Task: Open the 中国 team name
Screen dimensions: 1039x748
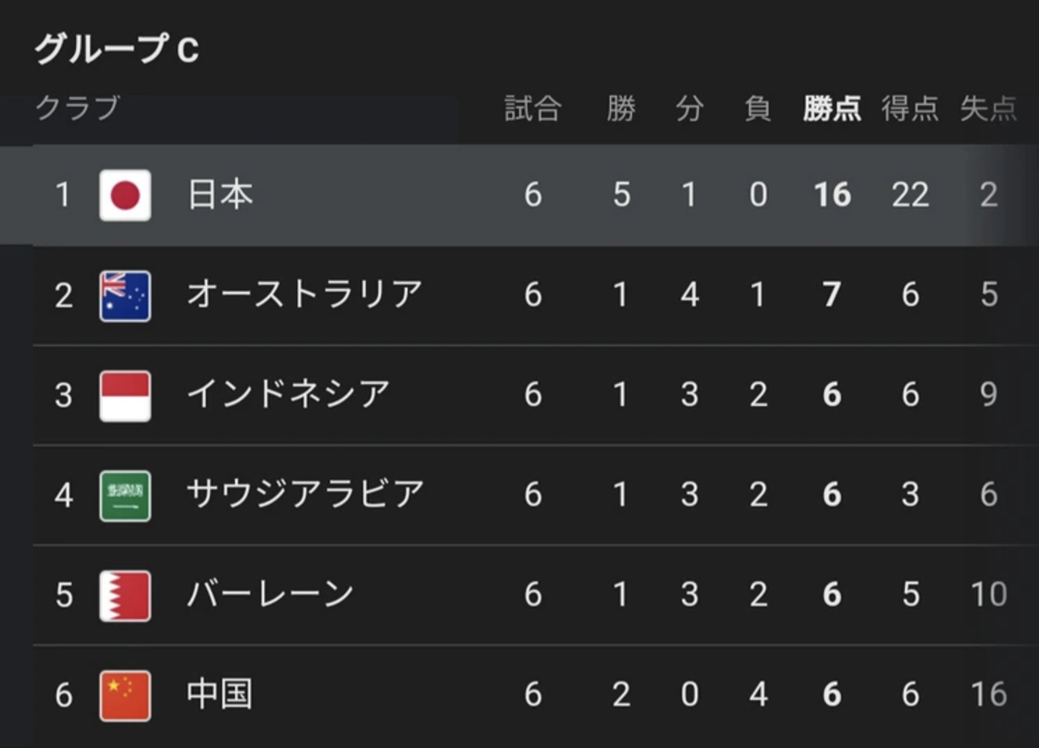Action: click(x=220, y=694)
